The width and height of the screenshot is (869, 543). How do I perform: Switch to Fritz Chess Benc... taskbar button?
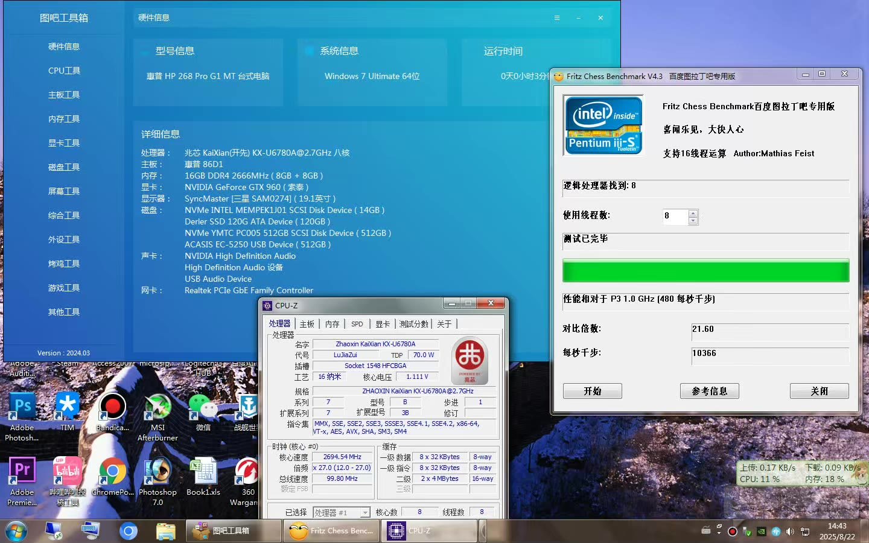click(x=333, y=531)
